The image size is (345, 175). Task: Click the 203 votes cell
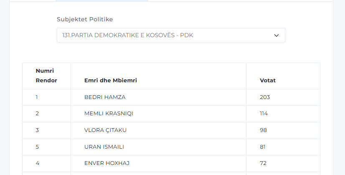[x=265, y=97]
